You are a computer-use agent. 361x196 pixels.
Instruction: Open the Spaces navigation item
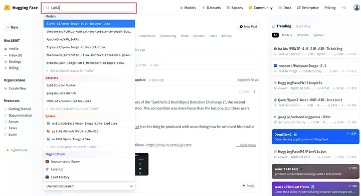235,8
